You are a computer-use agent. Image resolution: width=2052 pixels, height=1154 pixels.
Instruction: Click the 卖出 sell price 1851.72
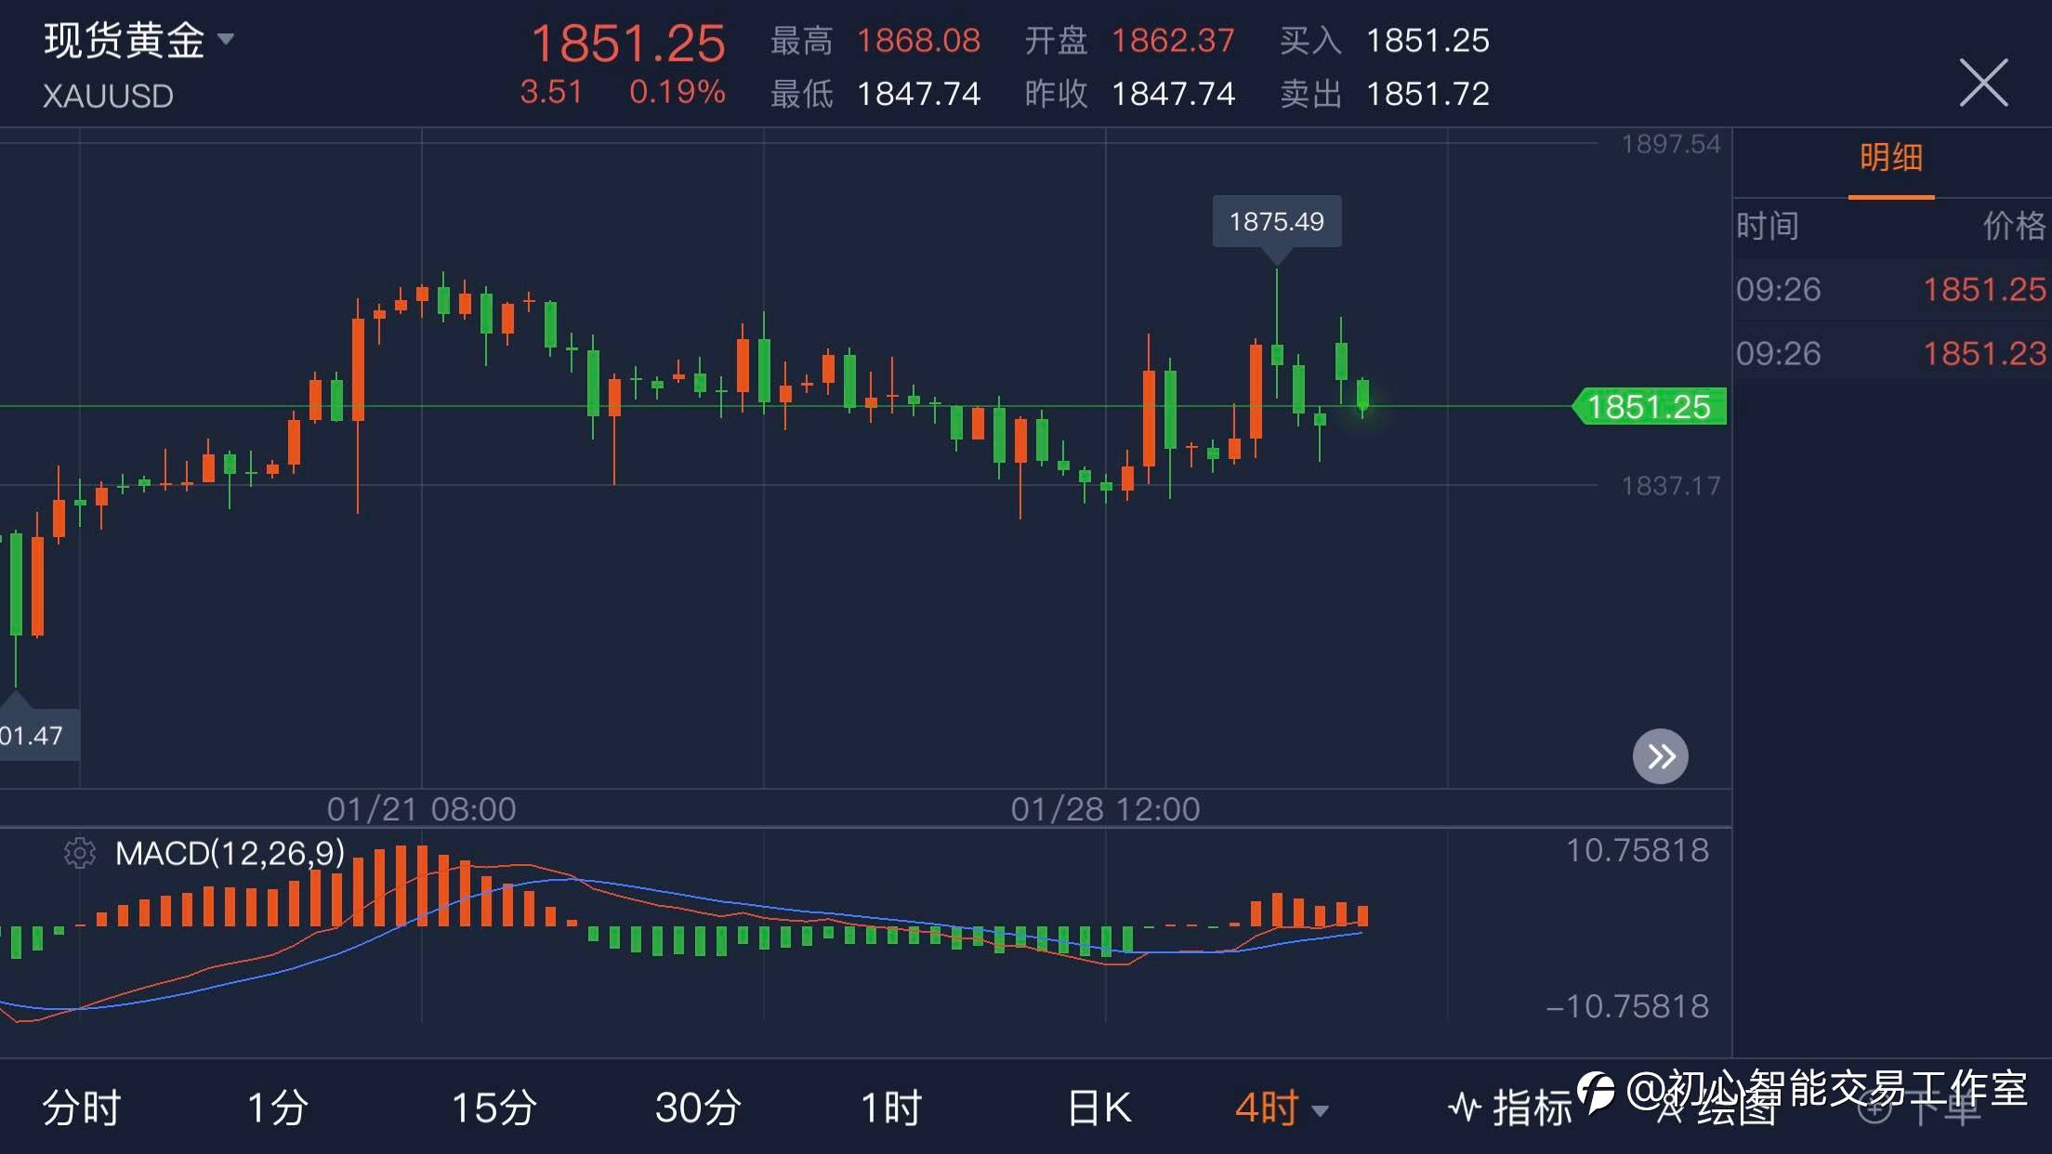(1427, 94)
